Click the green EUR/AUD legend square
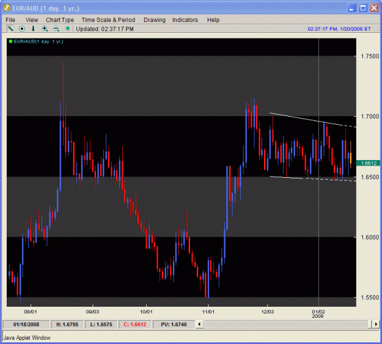 (x=10, y=42)
